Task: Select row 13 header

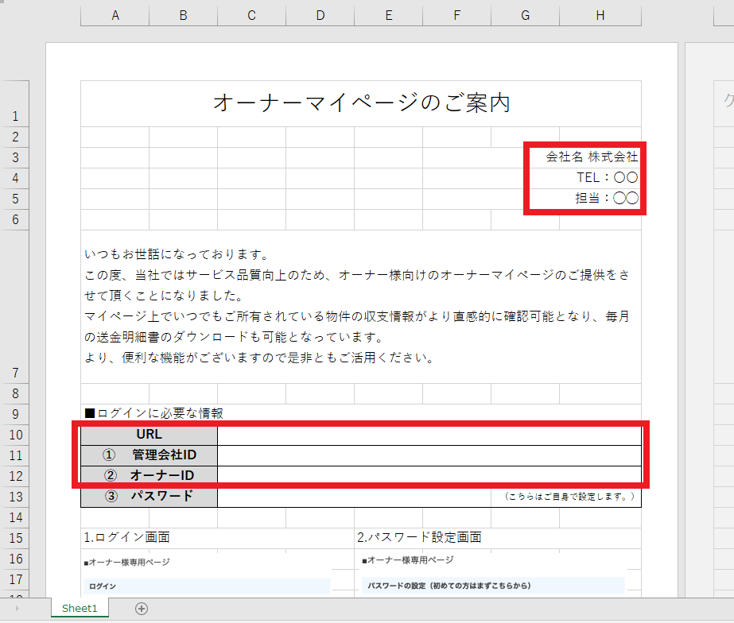Action: point(14,497)
